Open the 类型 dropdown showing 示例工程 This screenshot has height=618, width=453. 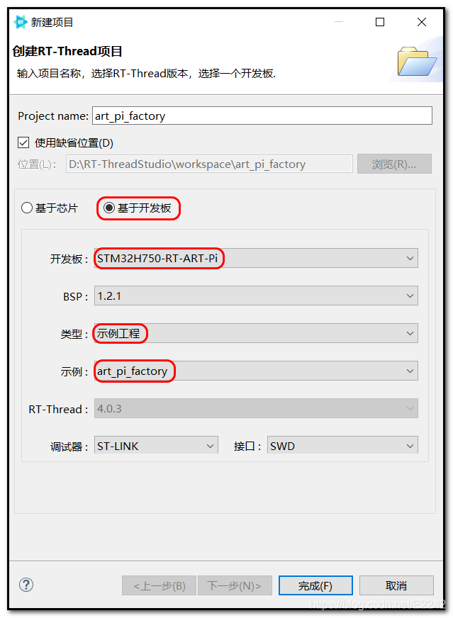click(256, 333)
